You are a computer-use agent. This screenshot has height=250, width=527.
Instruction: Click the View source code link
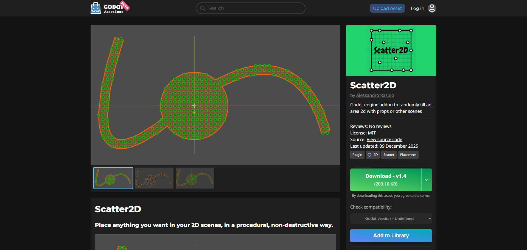[x=384, y=139]
